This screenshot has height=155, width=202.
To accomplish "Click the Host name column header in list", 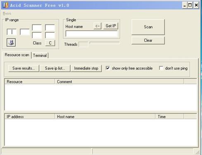I will 105,117.
